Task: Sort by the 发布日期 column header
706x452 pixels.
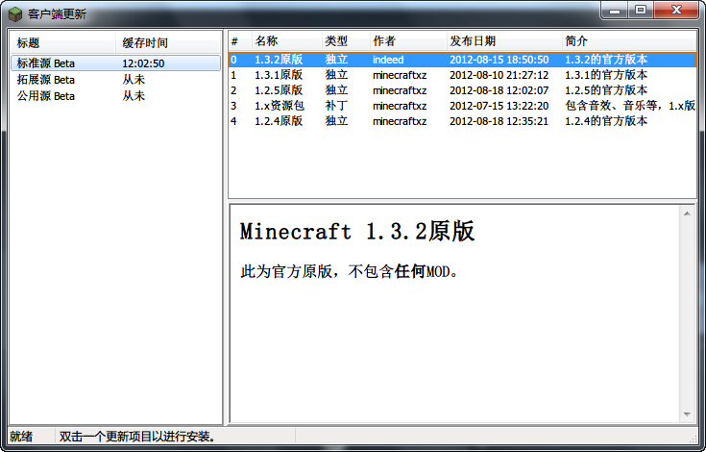Action: (x=504, y=41)
